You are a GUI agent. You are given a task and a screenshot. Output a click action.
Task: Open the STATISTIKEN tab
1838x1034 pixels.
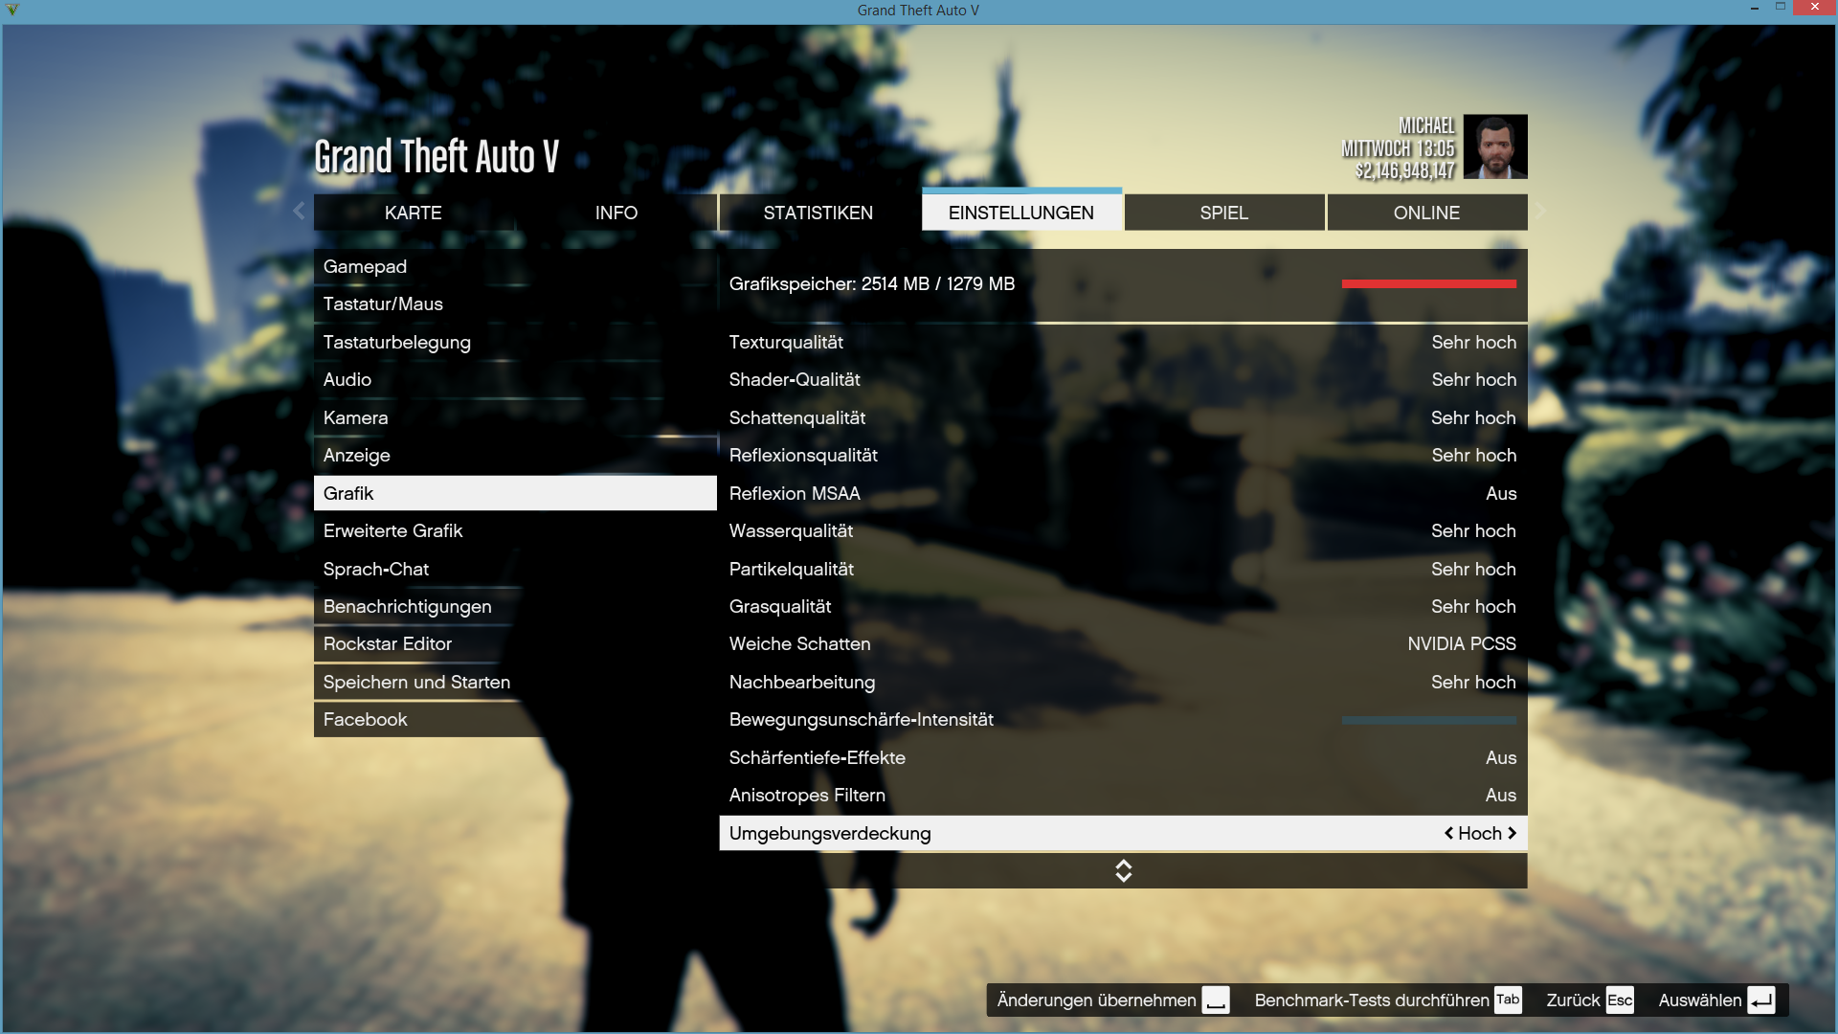[818, 213]
